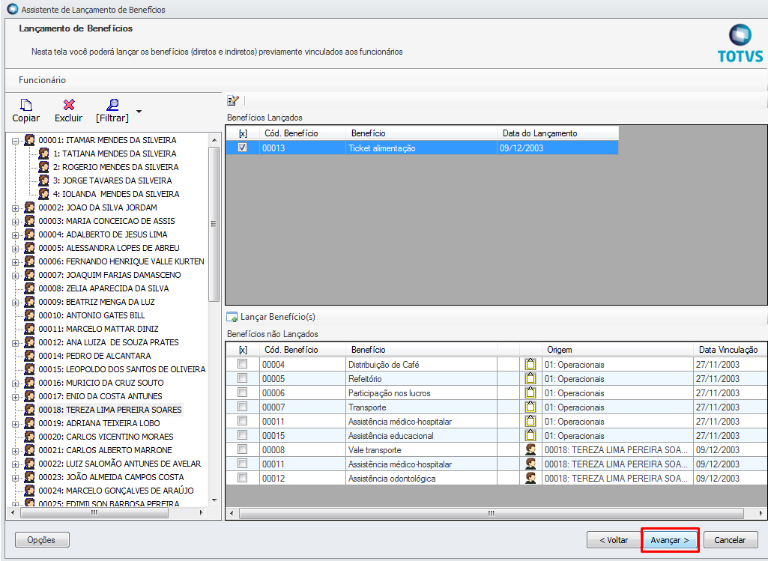Click the benefits grid horizontal scrollbar thumb
Viewport: 768px width, 561px height.
[x=492, y=513]
